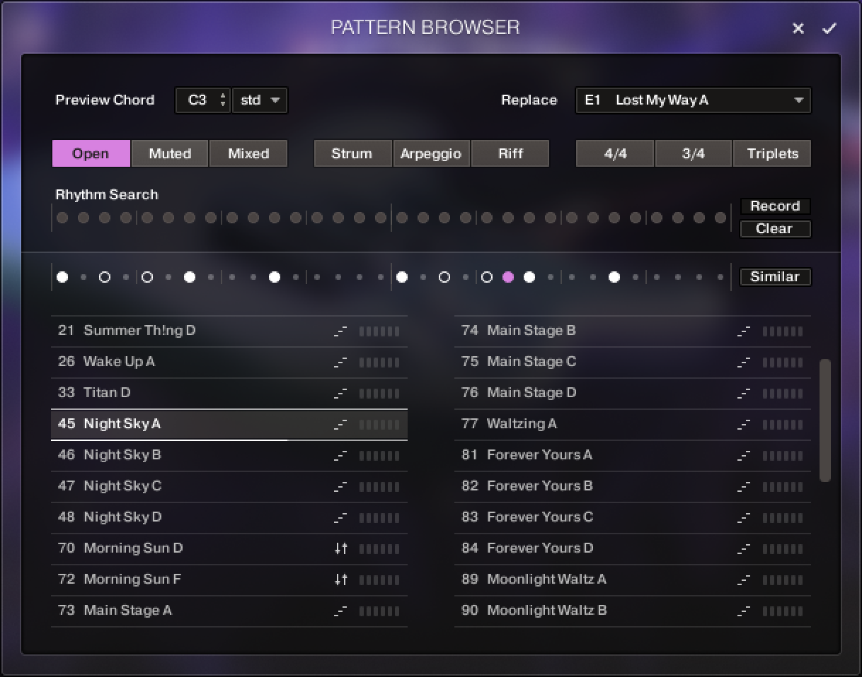
Task: Open the std voicing dropdown
Action: coord(260,100)
